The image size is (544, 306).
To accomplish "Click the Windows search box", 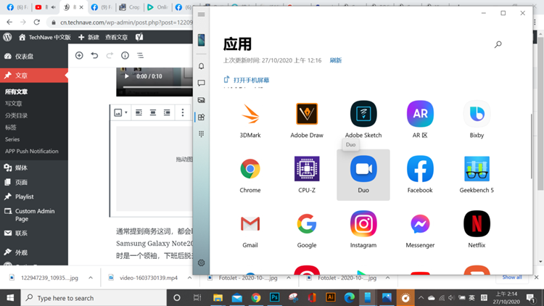I will click(x=94, y=298).
